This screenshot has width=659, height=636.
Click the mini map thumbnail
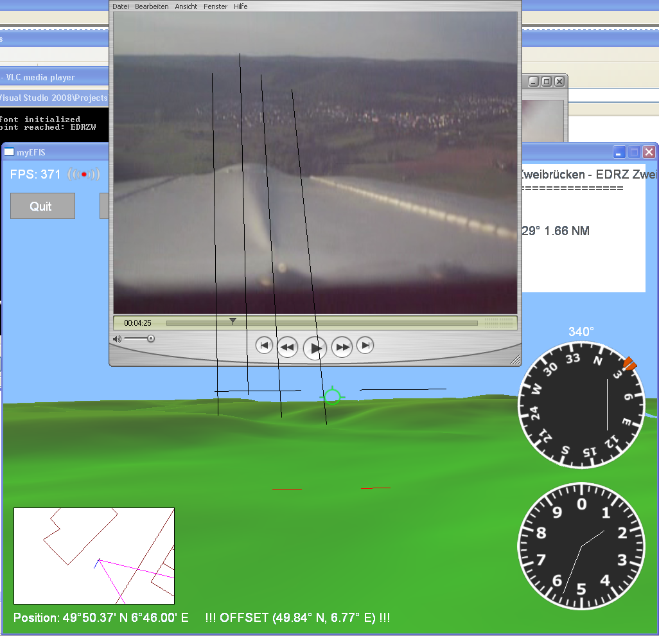(94, 556)
